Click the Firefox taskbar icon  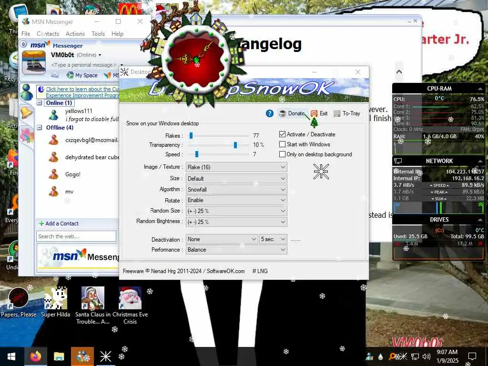click(35, 356)
